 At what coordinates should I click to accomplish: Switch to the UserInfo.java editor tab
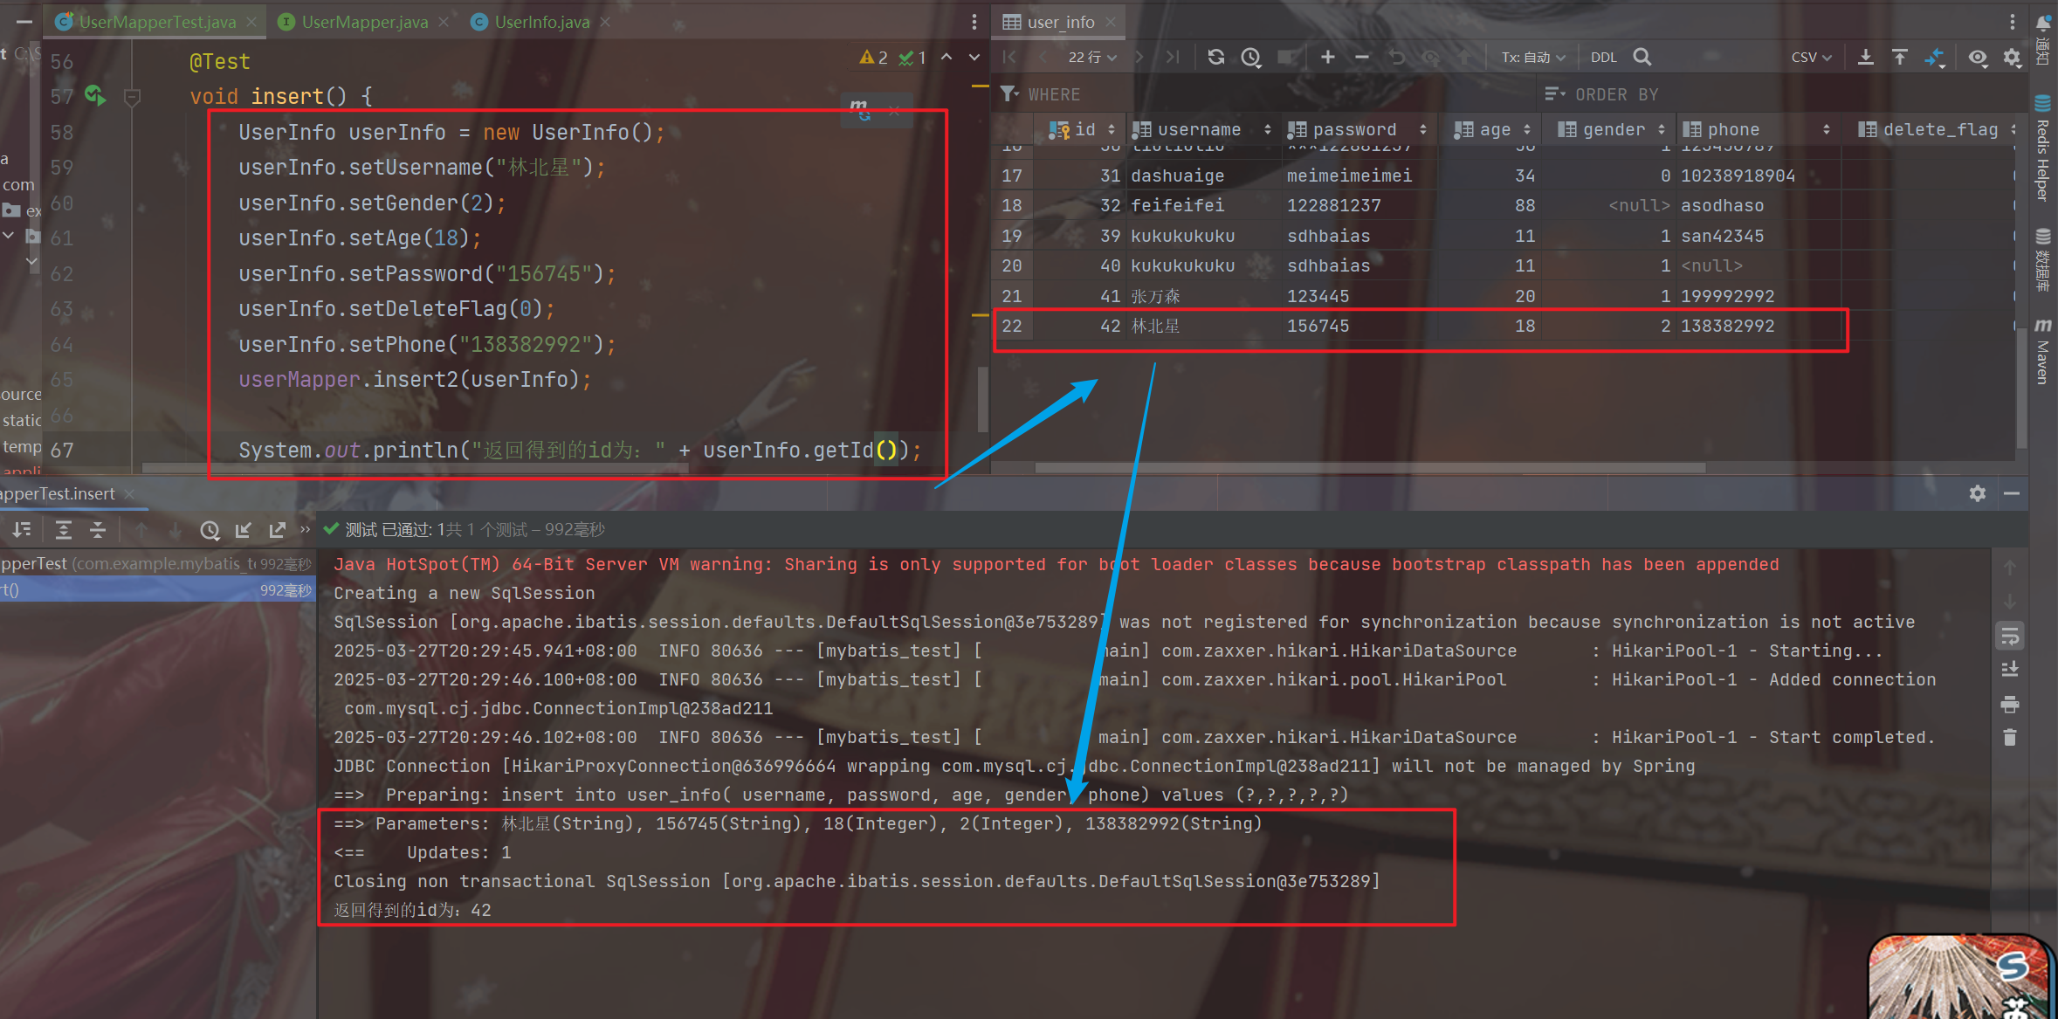541,22
